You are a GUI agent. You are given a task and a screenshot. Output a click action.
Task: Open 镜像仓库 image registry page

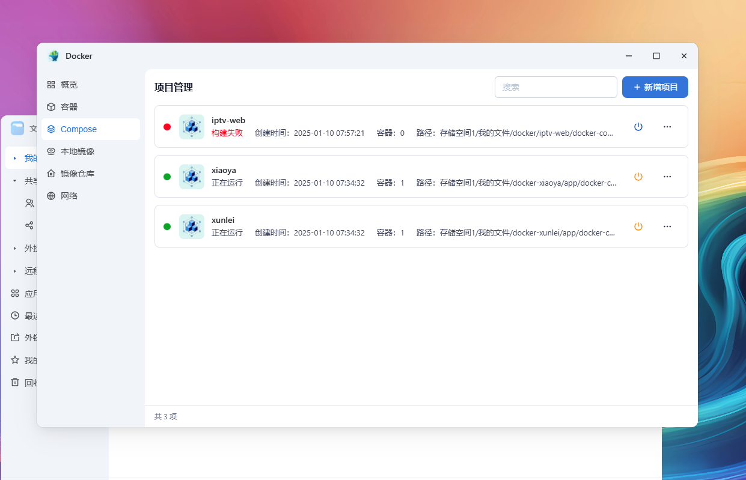click(90, 174)
